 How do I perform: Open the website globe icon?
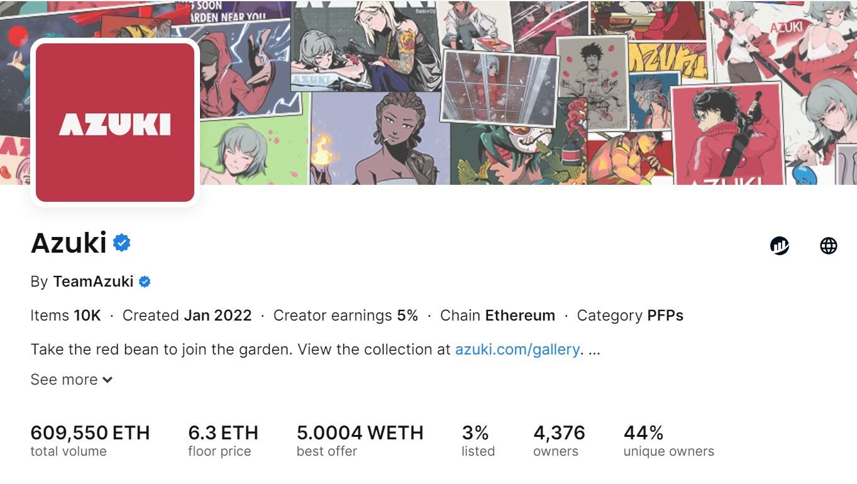click(x=829, y=246)
